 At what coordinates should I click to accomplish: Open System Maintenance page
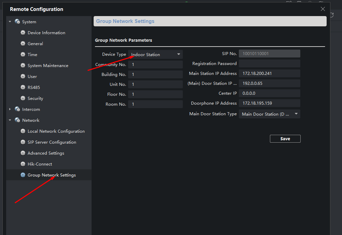pos(48,66)
